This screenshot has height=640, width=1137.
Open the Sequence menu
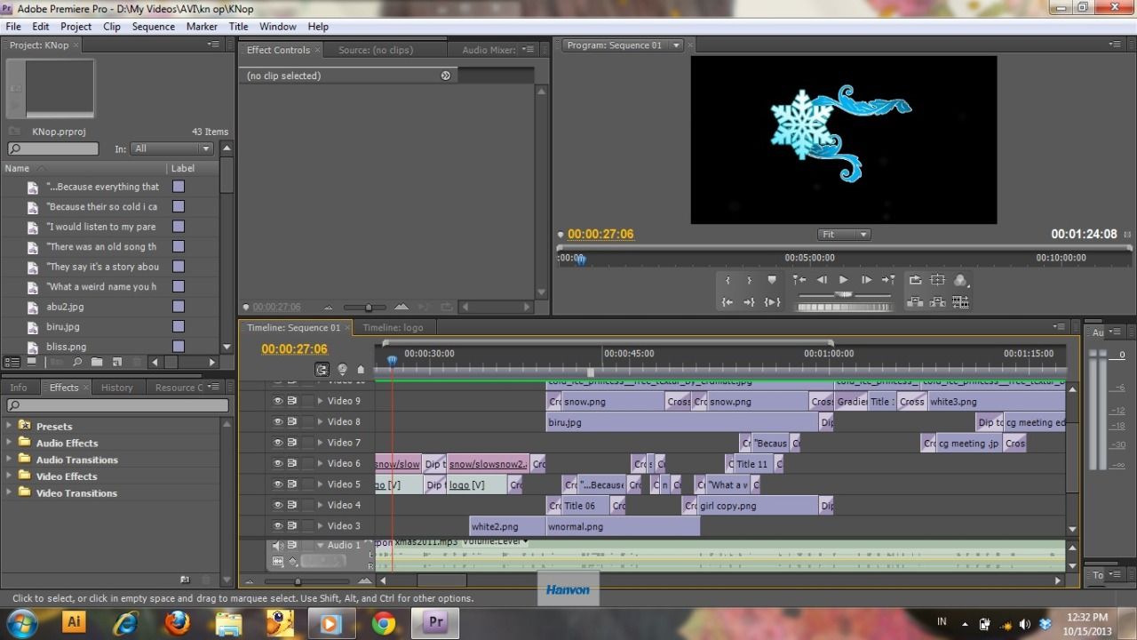click(154, 27)
